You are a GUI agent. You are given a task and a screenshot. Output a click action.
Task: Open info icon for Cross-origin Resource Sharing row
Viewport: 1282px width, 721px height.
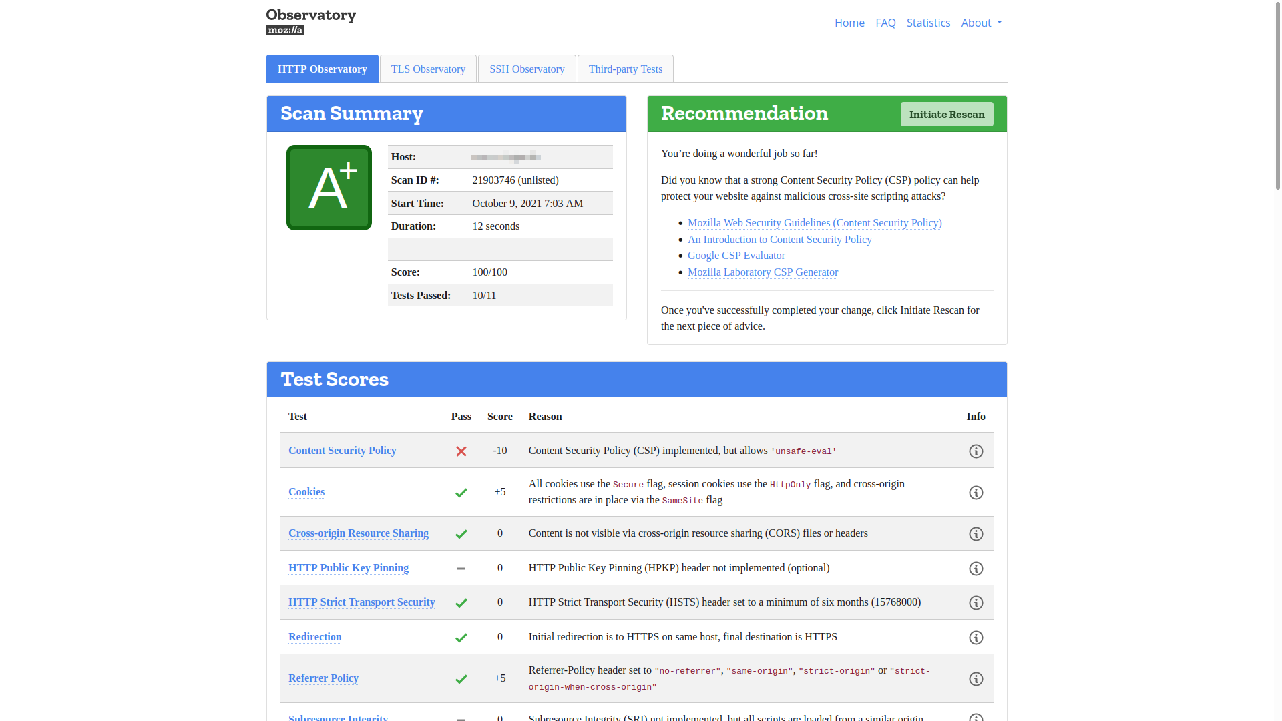(x=976, y=534)
